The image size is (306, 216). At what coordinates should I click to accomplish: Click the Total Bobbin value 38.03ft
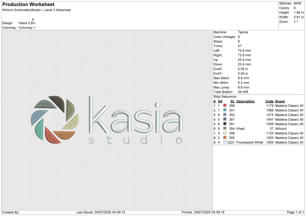click(x=243, y=92)
